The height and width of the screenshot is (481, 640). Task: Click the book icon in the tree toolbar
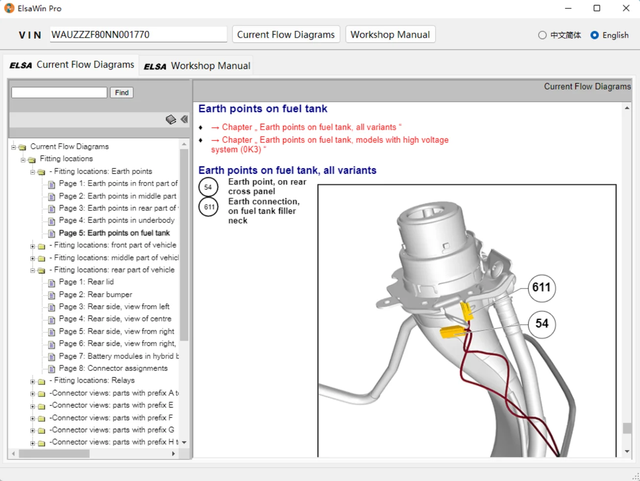(x=171, y=119)
